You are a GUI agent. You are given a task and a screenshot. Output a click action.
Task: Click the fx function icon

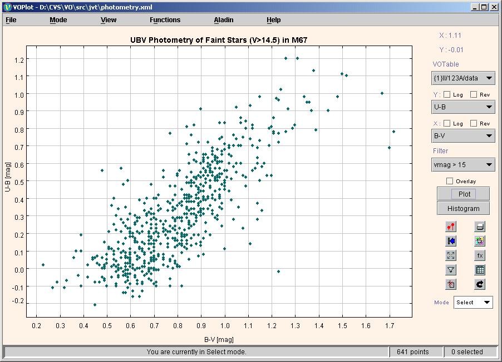480,255
